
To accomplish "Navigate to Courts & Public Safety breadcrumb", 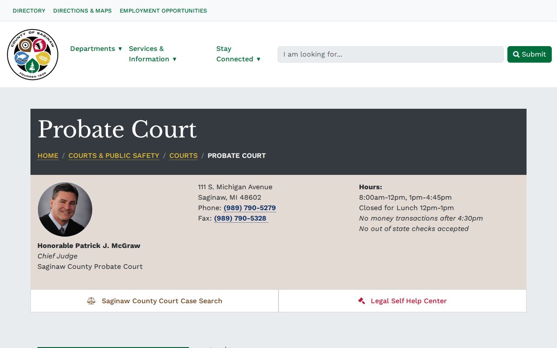I will [x=114, y=156].
